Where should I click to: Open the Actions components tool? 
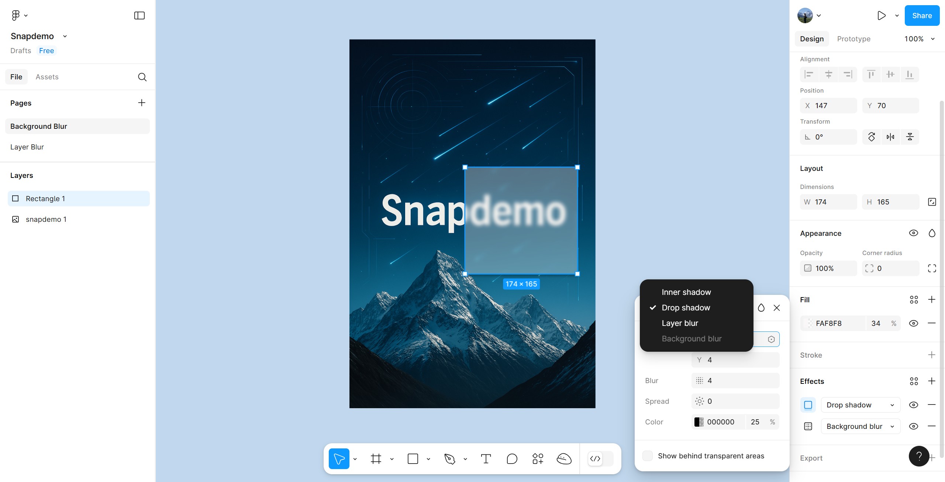538,459
